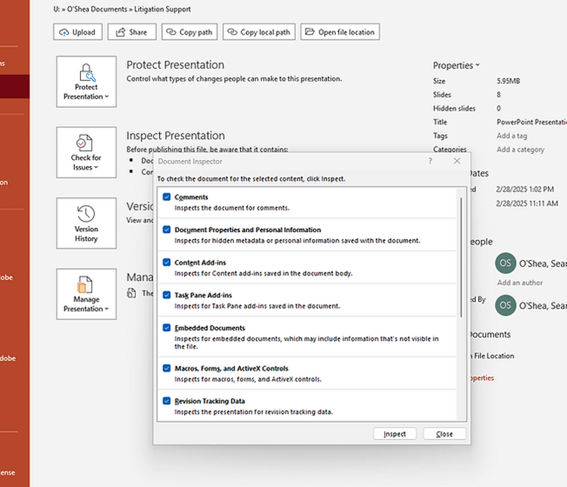The height and width of the screenshot is (487, 567).
Task: Click the Version History clock icon
Action: 86,214
